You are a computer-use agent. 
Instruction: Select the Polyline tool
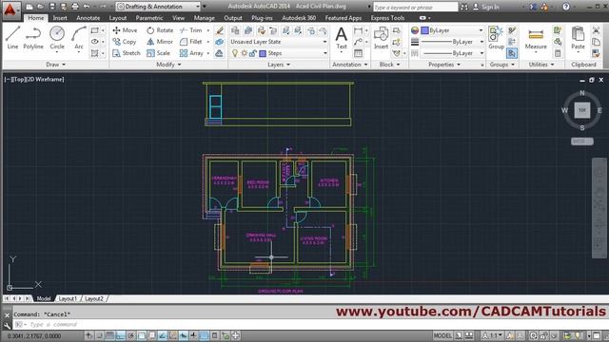[x=33, y=38]
